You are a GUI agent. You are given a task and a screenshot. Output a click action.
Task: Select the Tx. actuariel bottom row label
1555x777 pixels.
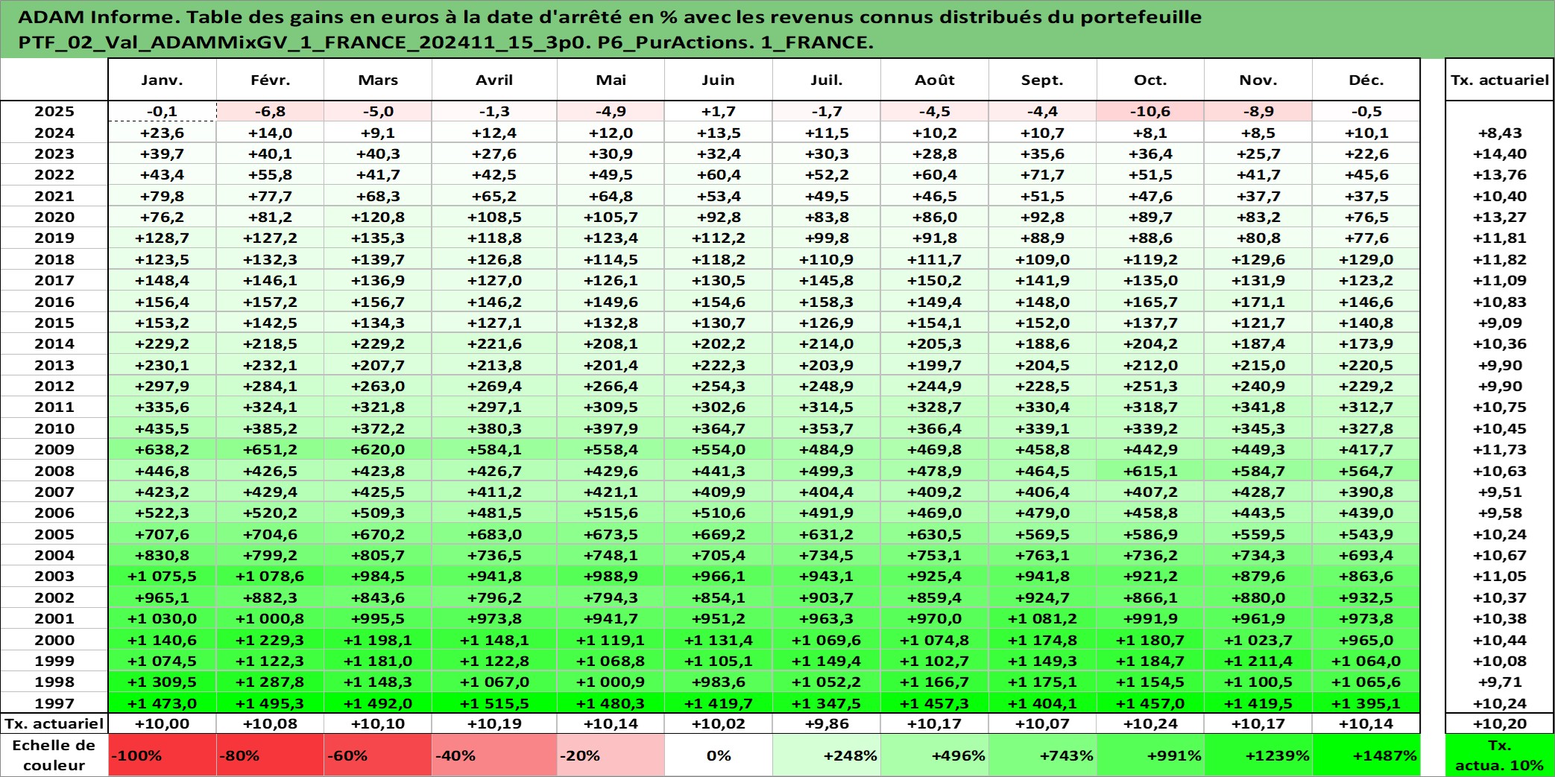click(x=54, y=723)
